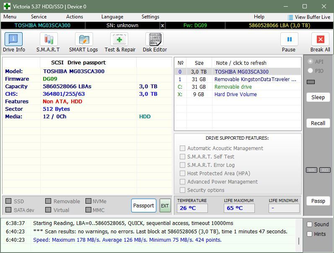
Task: Click the Fw: DG09 header field
Action: [x=195, y=26]
